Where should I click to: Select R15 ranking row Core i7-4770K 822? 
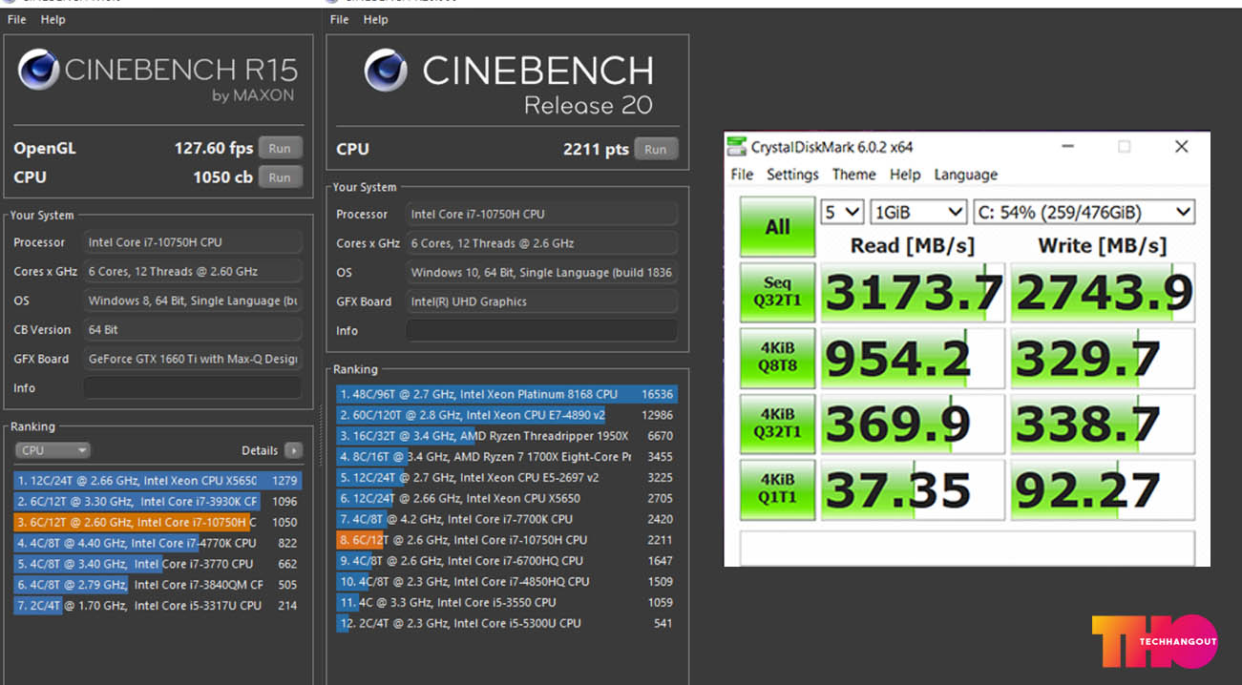[158, 543]
